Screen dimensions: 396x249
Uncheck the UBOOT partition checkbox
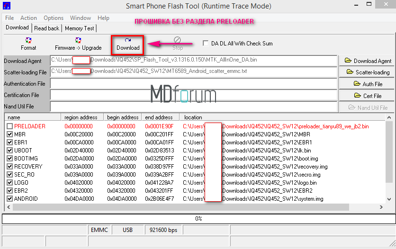[x=9, y=151]
